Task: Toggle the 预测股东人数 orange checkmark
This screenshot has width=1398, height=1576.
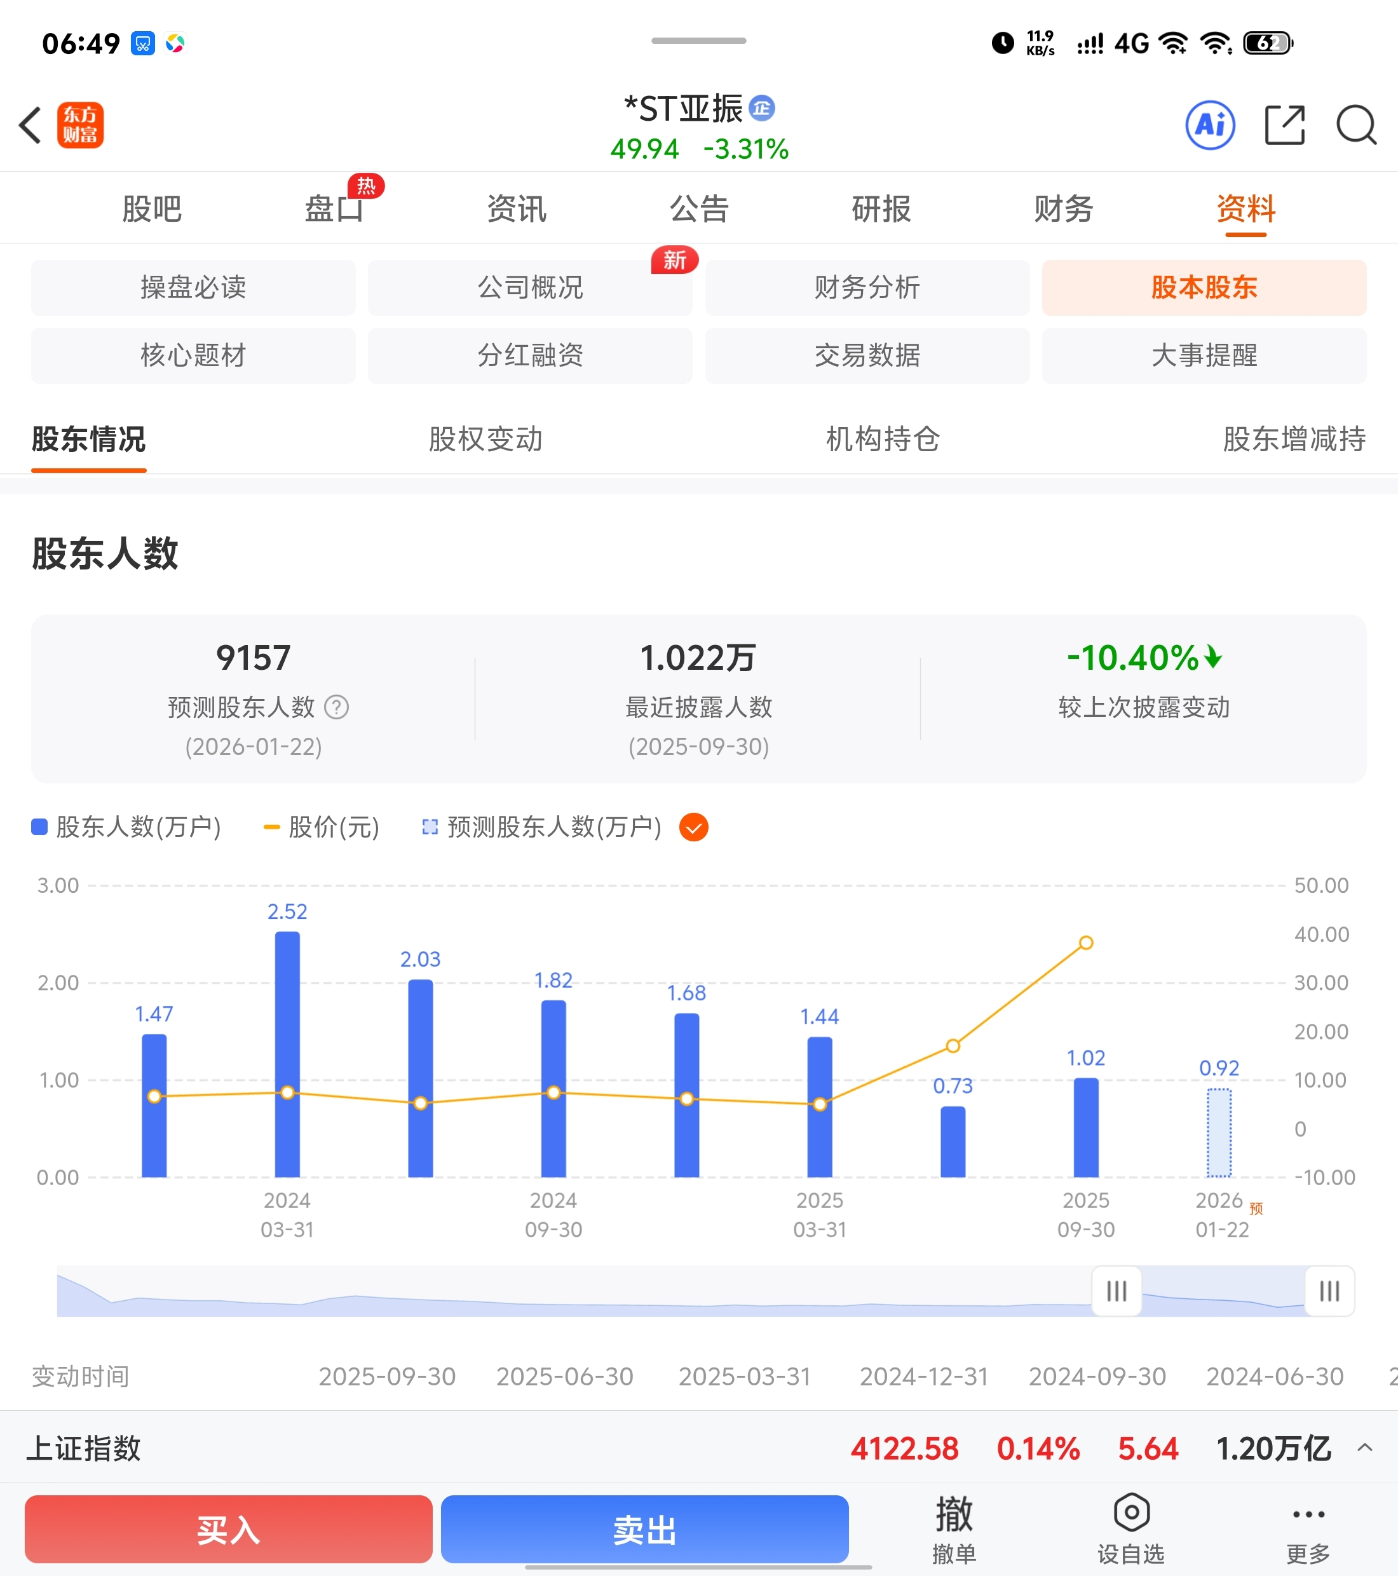Action: 693,827
